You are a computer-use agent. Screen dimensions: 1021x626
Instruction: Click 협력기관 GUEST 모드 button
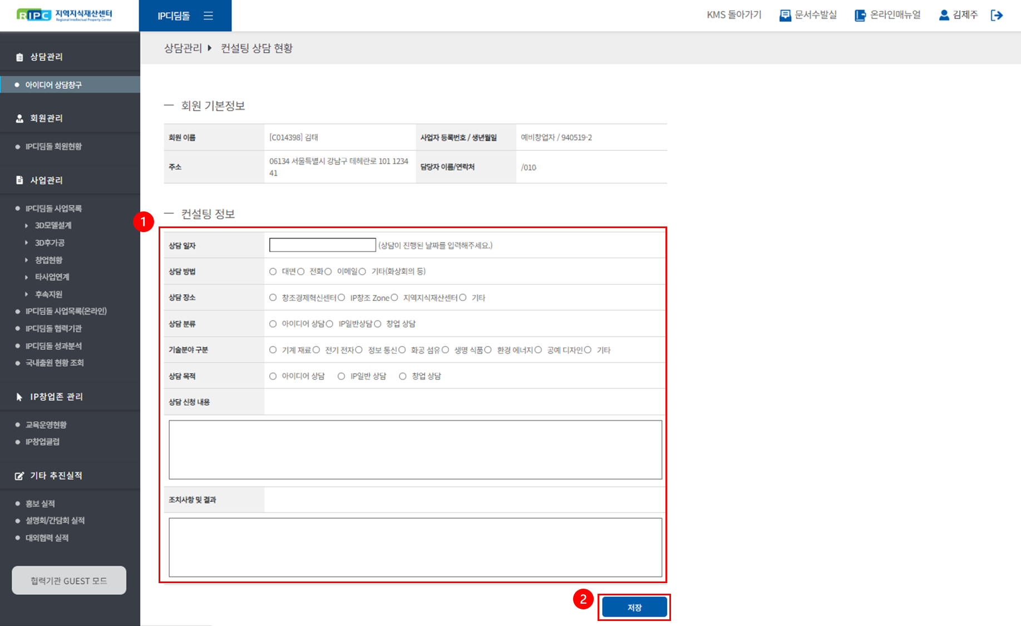click(69, 580)
